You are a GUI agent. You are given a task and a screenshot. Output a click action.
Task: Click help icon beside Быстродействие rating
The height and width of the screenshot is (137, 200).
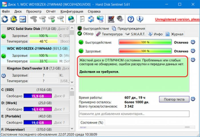[x=193, y=42]
